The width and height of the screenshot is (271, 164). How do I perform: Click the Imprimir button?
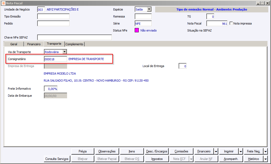(229, 151)
